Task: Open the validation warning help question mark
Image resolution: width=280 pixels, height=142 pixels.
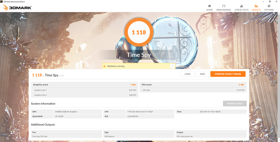Action: point(172,66)
